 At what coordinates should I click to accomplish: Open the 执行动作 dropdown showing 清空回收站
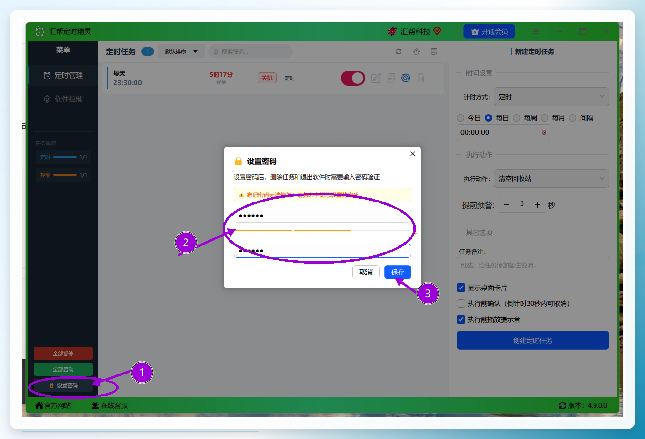click(x=552, y=179)
